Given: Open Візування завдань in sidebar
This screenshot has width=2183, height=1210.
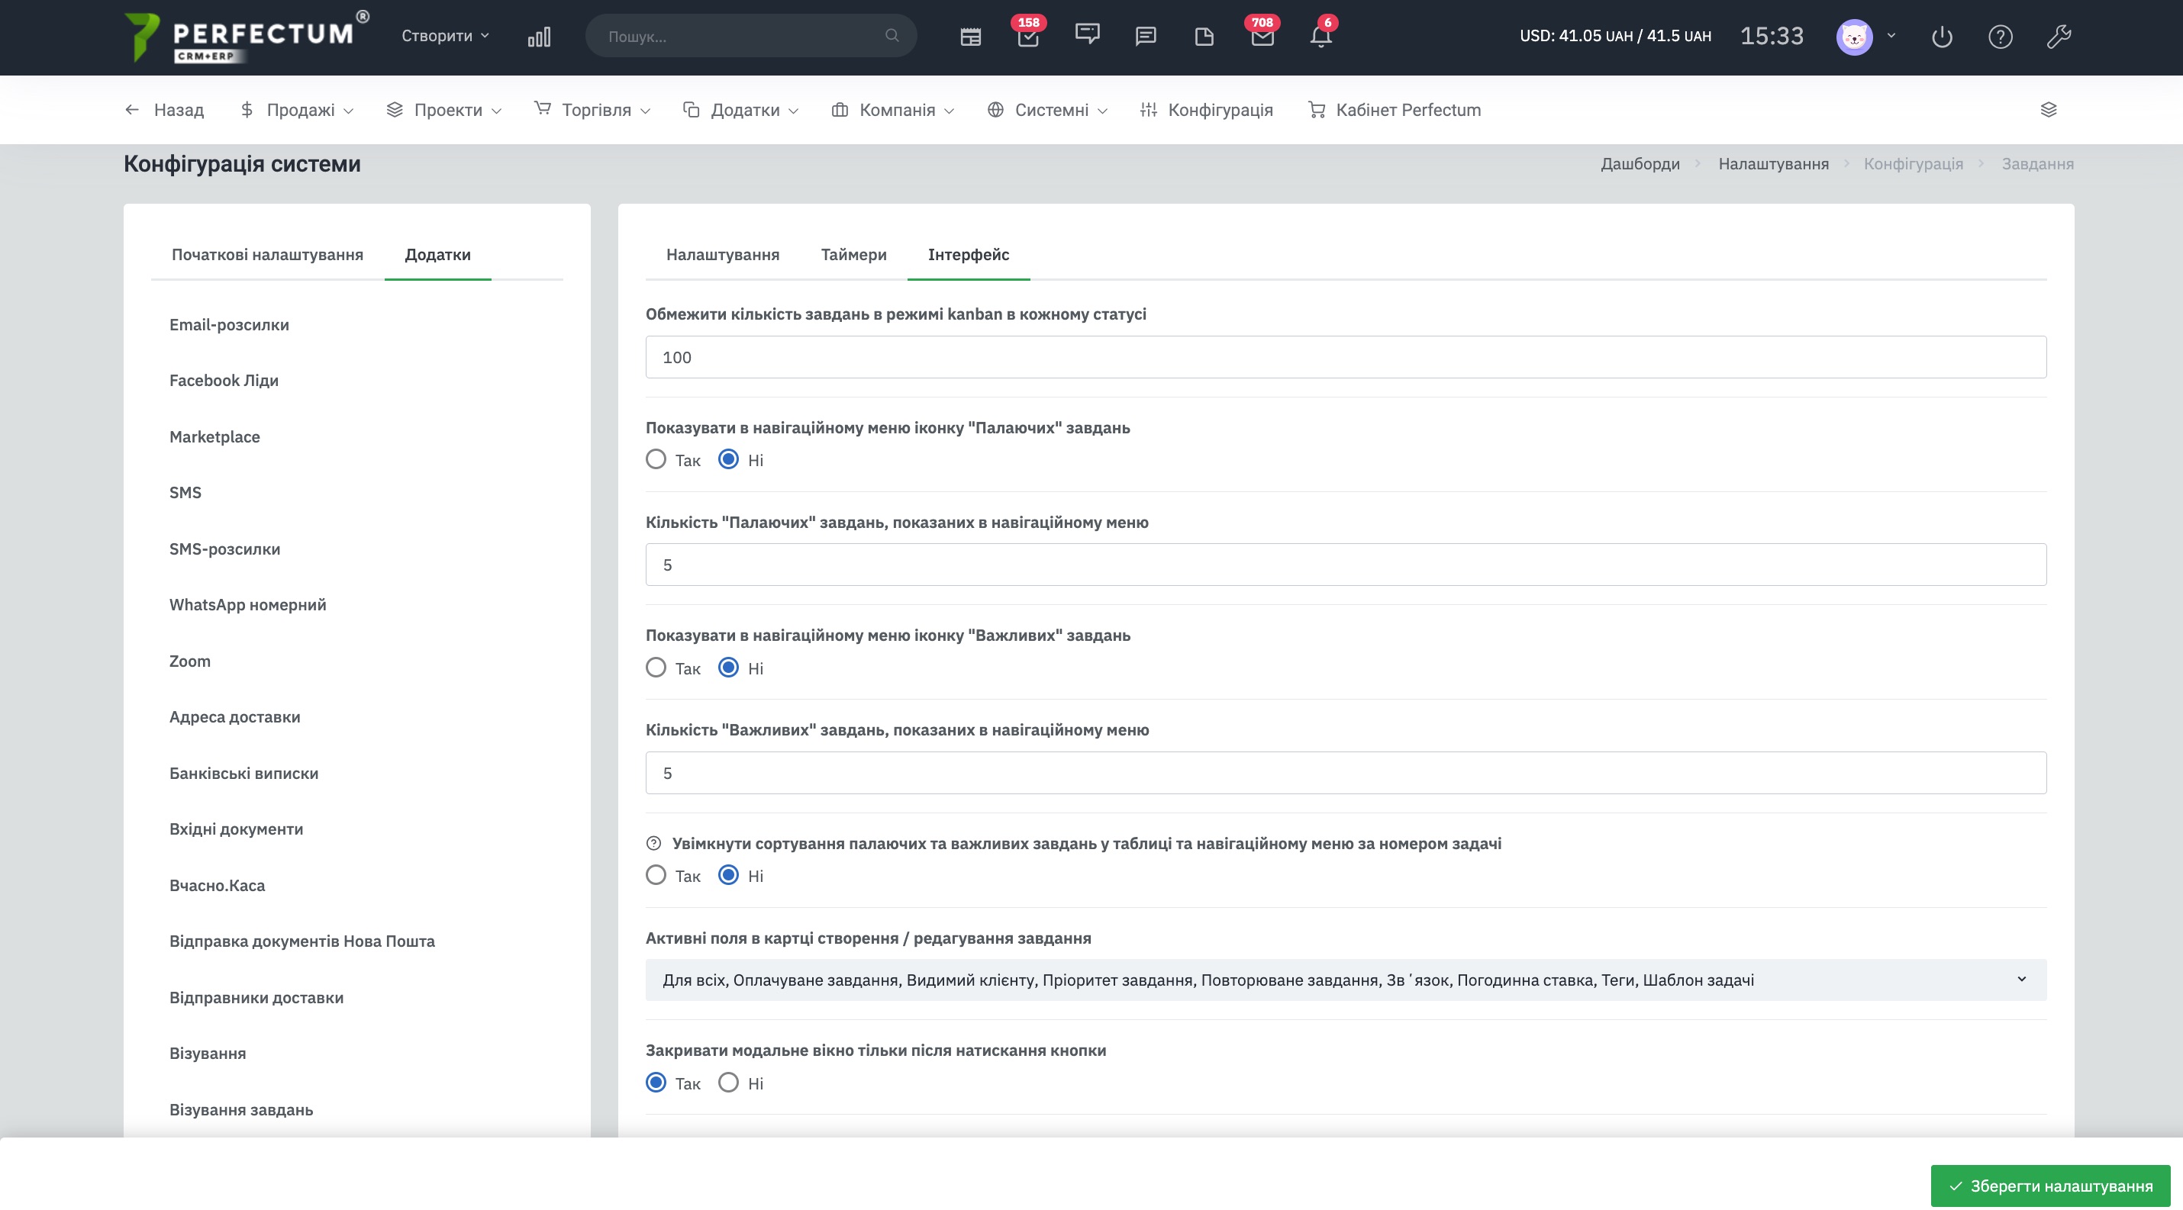Looking at the screenshot, I should [x=241, y=1110].
